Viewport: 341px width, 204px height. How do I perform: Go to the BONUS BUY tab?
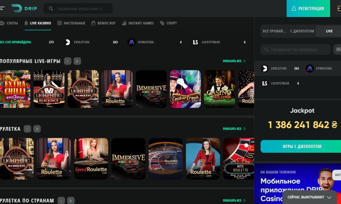click(104, 23)
